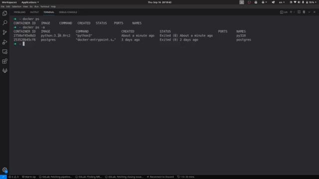The width and height of the screenshot is (319, 179).
Task: Open the Telegram tray icon
Action: click(x=273, y=2)
